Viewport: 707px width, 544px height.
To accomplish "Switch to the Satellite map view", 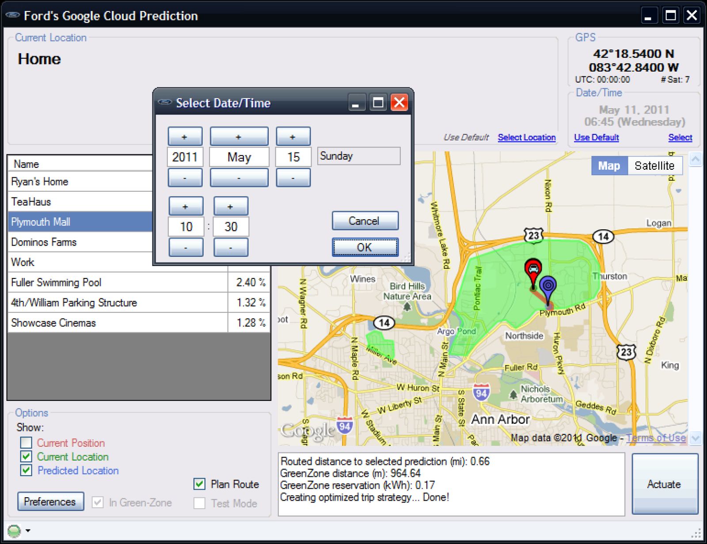I will coord(655,166).
